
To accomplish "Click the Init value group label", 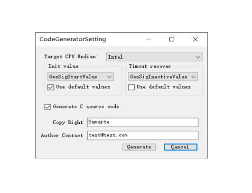I will (x=64, y=66).
